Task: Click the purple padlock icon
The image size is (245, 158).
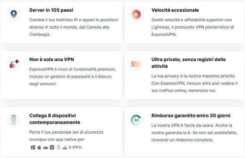Action: [x=14, y=64]
